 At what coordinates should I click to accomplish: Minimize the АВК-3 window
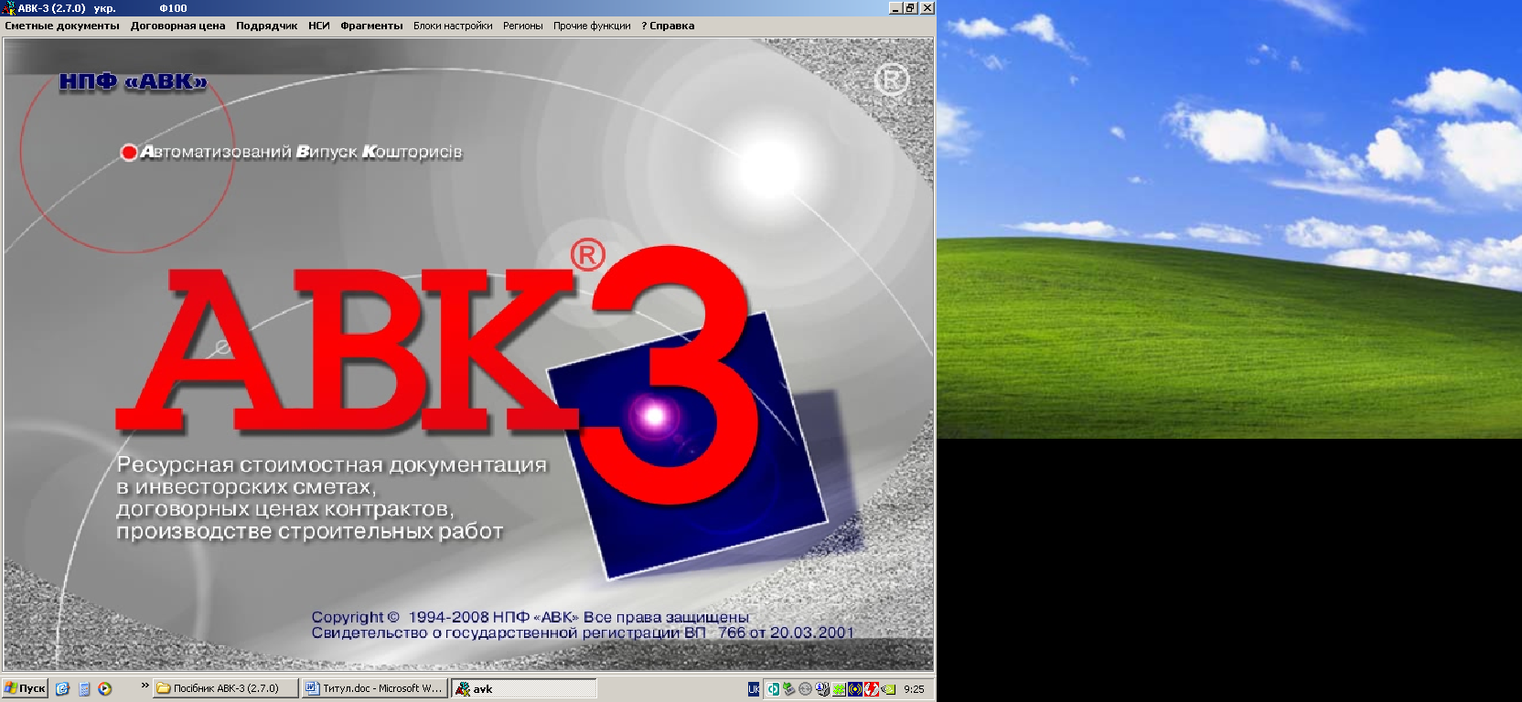(x=895, y=7)
